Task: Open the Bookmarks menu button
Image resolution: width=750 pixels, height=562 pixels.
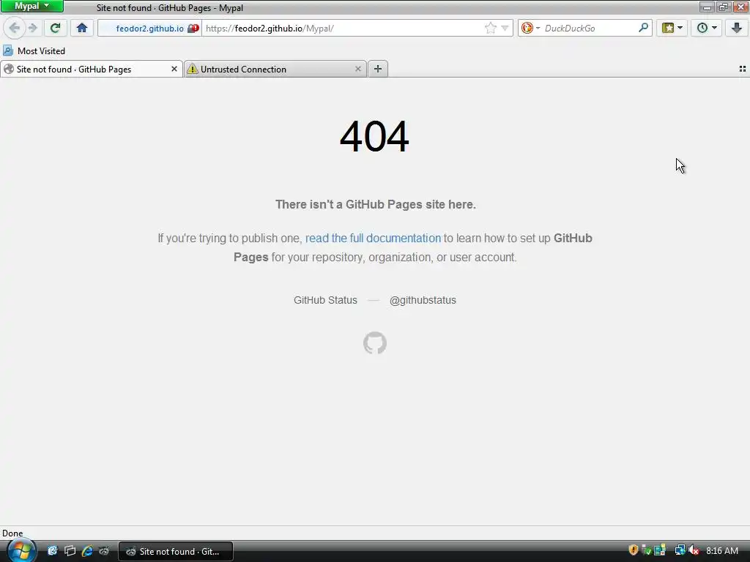Action: [x=672, y=29]
